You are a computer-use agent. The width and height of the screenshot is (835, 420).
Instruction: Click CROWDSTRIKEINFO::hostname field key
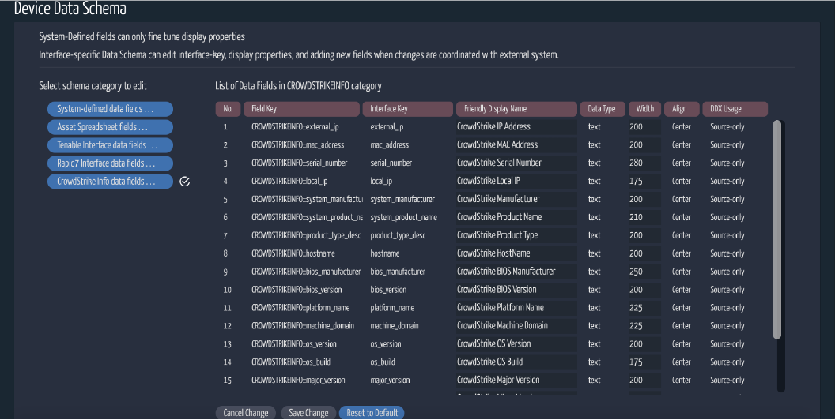(x=293, y=253)
